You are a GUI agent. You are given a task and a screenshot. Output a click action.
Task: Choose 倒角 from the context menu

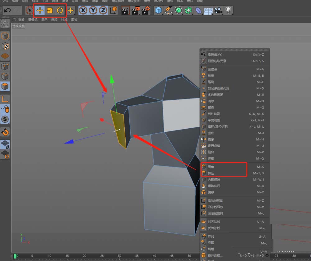coord(211,167)
